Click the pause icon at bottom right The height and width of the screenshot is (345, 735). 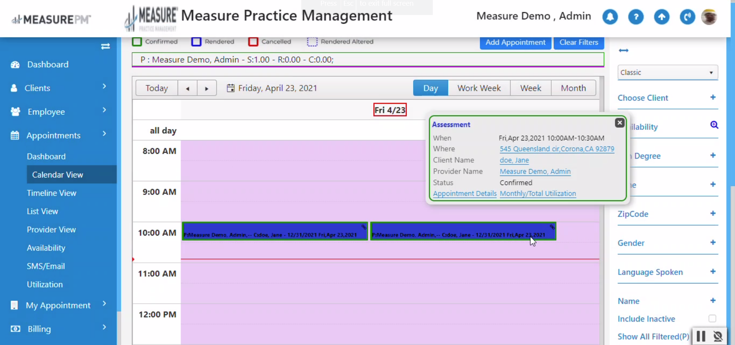point(701,336)
